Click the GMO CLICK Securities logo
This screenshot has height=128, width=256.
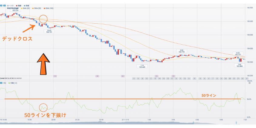click(11, 79)
